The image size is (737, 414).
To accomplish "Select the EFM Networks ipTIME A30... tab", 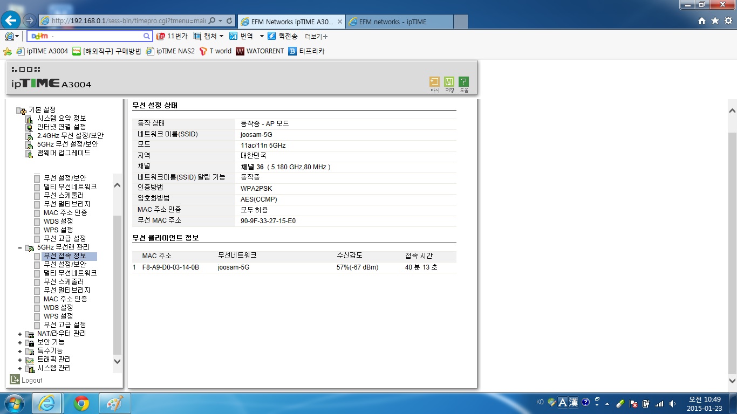I will [290, 22].
